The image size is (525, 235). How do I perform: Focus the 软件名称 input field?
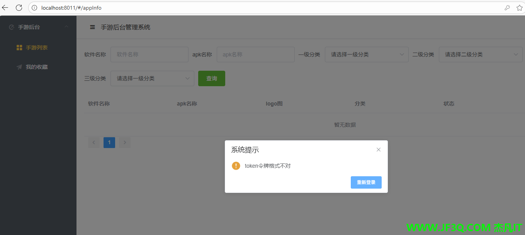(149, 54)
